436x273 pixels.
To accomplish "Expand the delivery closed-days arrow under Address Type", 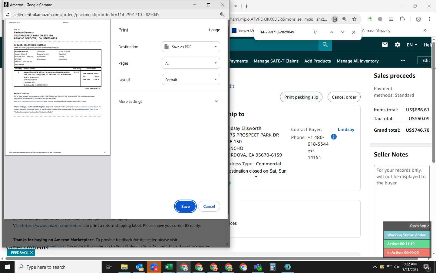I will pos(256,177).
